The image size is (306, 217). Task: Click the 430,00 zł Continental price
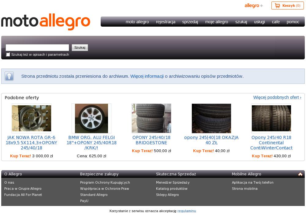282,156
